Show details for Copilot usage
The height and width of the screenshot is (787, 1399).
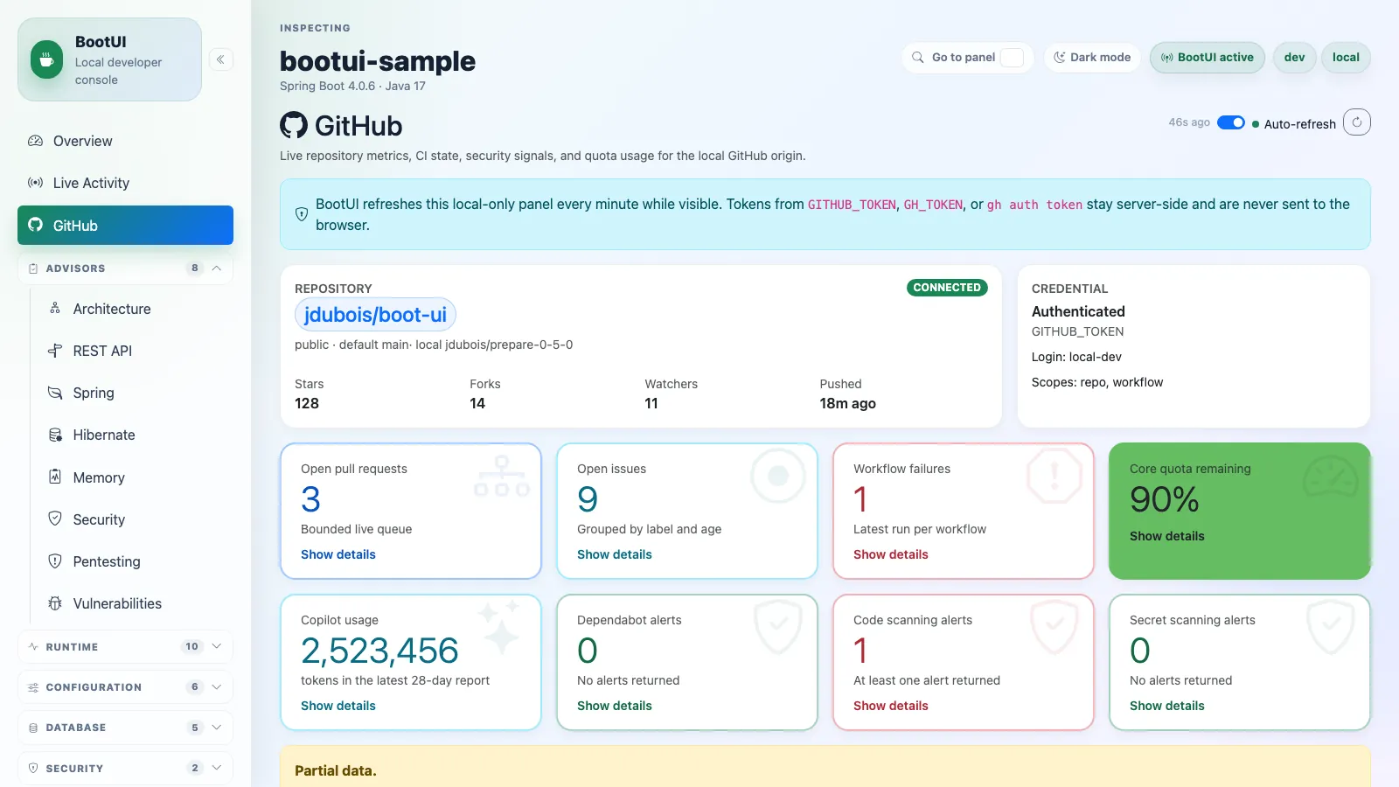338,706
